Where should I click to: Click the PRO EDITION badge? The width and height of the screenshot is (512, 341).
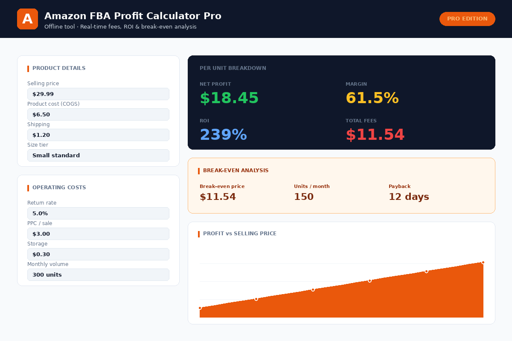(467, 19)
